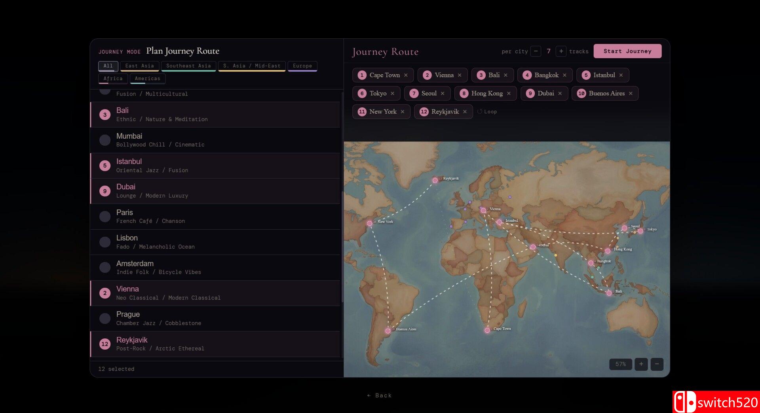The width and height of the screenshot is (760, 413).
Task: Add Lisbon to the journey
Action: point(215,242)
